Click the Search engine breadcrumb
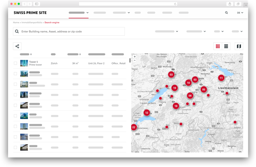 click(x=52, y=23)
